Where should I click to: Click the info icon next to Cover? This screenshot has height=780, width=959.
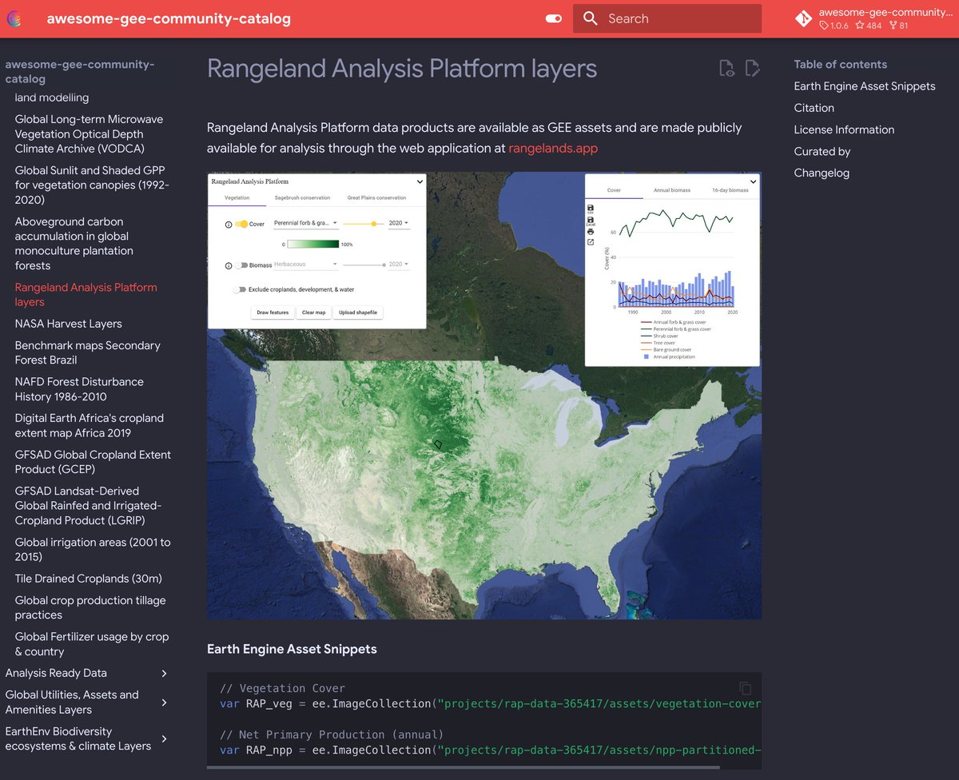coord(228,224)
